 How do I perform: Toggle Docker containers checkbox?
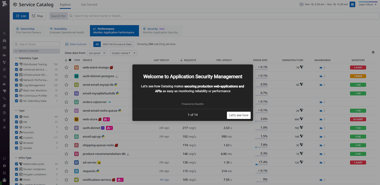click(x=16, y=169)
